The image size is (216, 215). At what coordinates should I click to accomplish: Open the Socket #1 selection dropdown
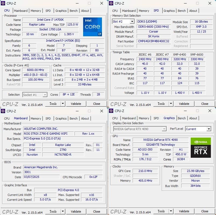click(x=45, y=95)
